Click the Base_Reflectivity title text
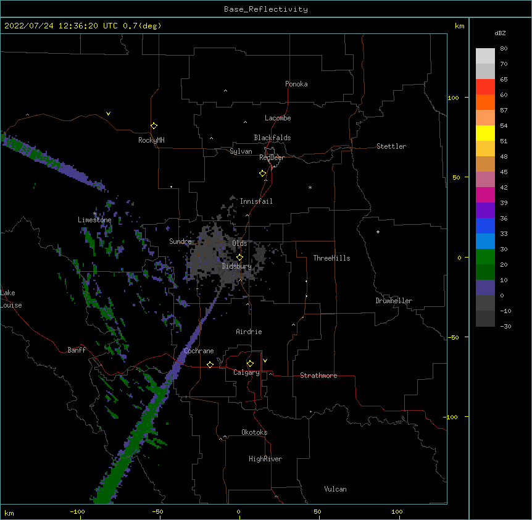 (x=266, y=9)
